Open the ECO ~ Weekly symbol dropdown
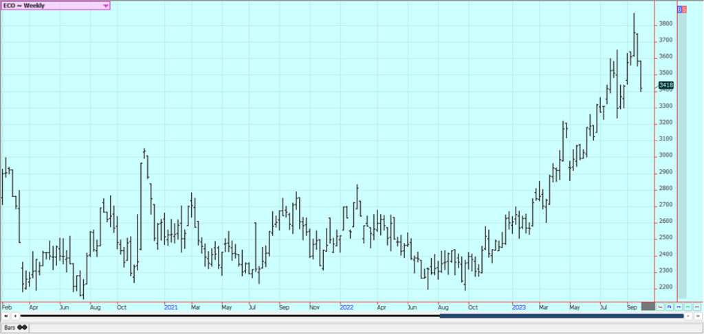This screenshot has width=704, height=334. 55,5
